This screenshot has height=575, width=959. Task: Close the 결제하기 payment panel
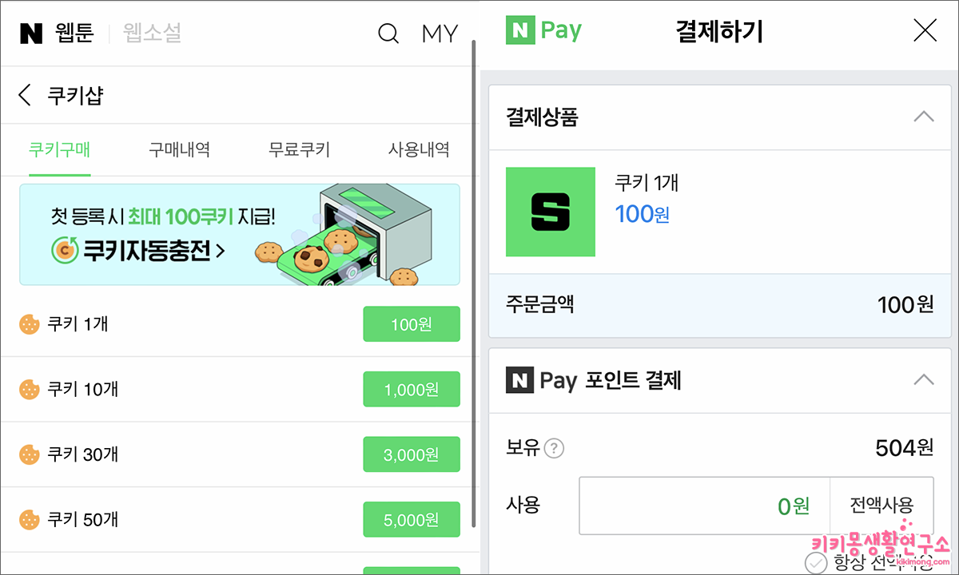(x=925, y=31)
